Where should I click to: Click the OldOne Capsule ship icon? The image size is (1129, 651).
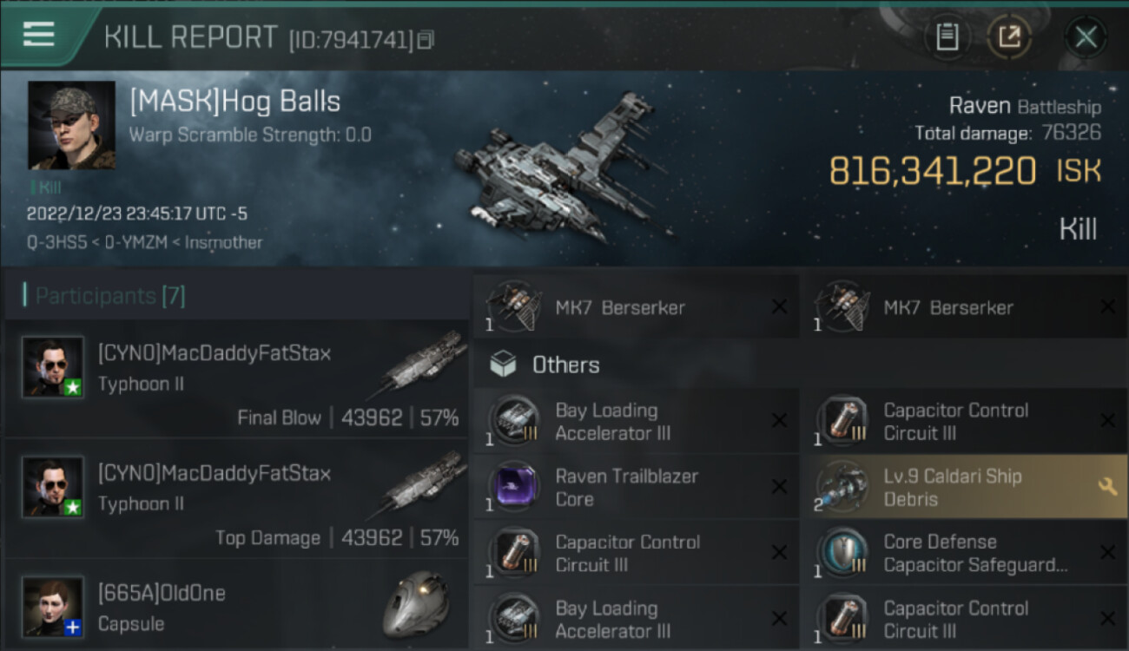tap(416, 604)
